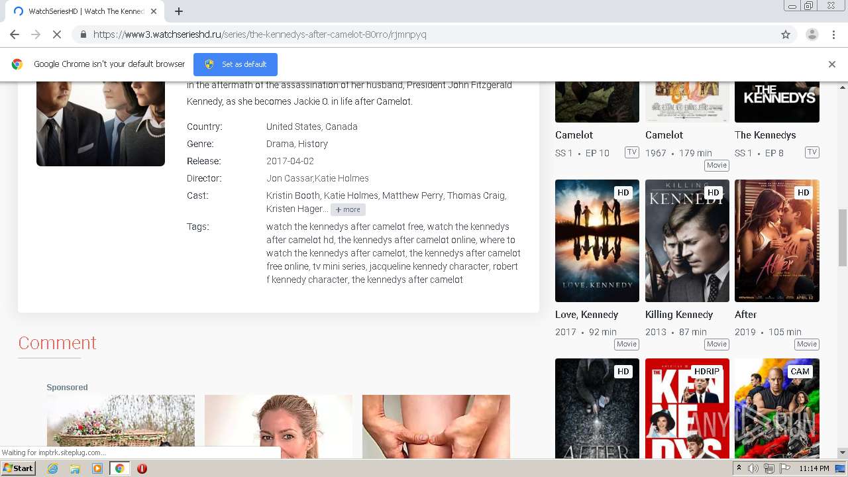Launch Internet Explorer from taskbar
The height and width of the screenshot is (477, 848).
pos(52,468)
